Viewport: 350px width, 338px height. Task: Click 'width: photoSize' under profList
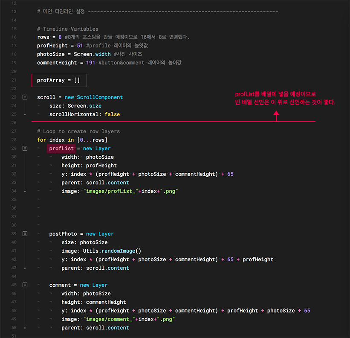[x=87, y=157]
